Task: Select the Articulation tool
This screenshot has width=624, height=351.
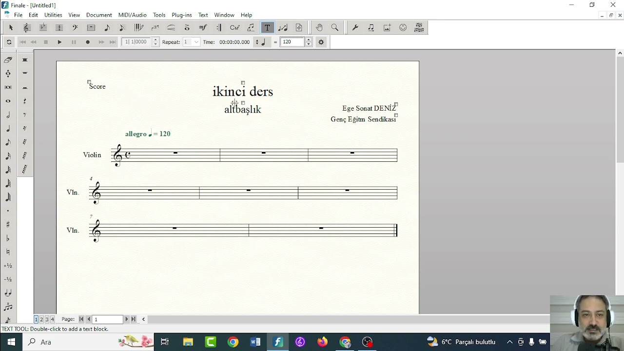Action: point(187,28)
